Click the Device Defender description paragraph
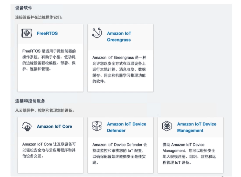Viewport: 241px width, 177px height. click(120, 154)
